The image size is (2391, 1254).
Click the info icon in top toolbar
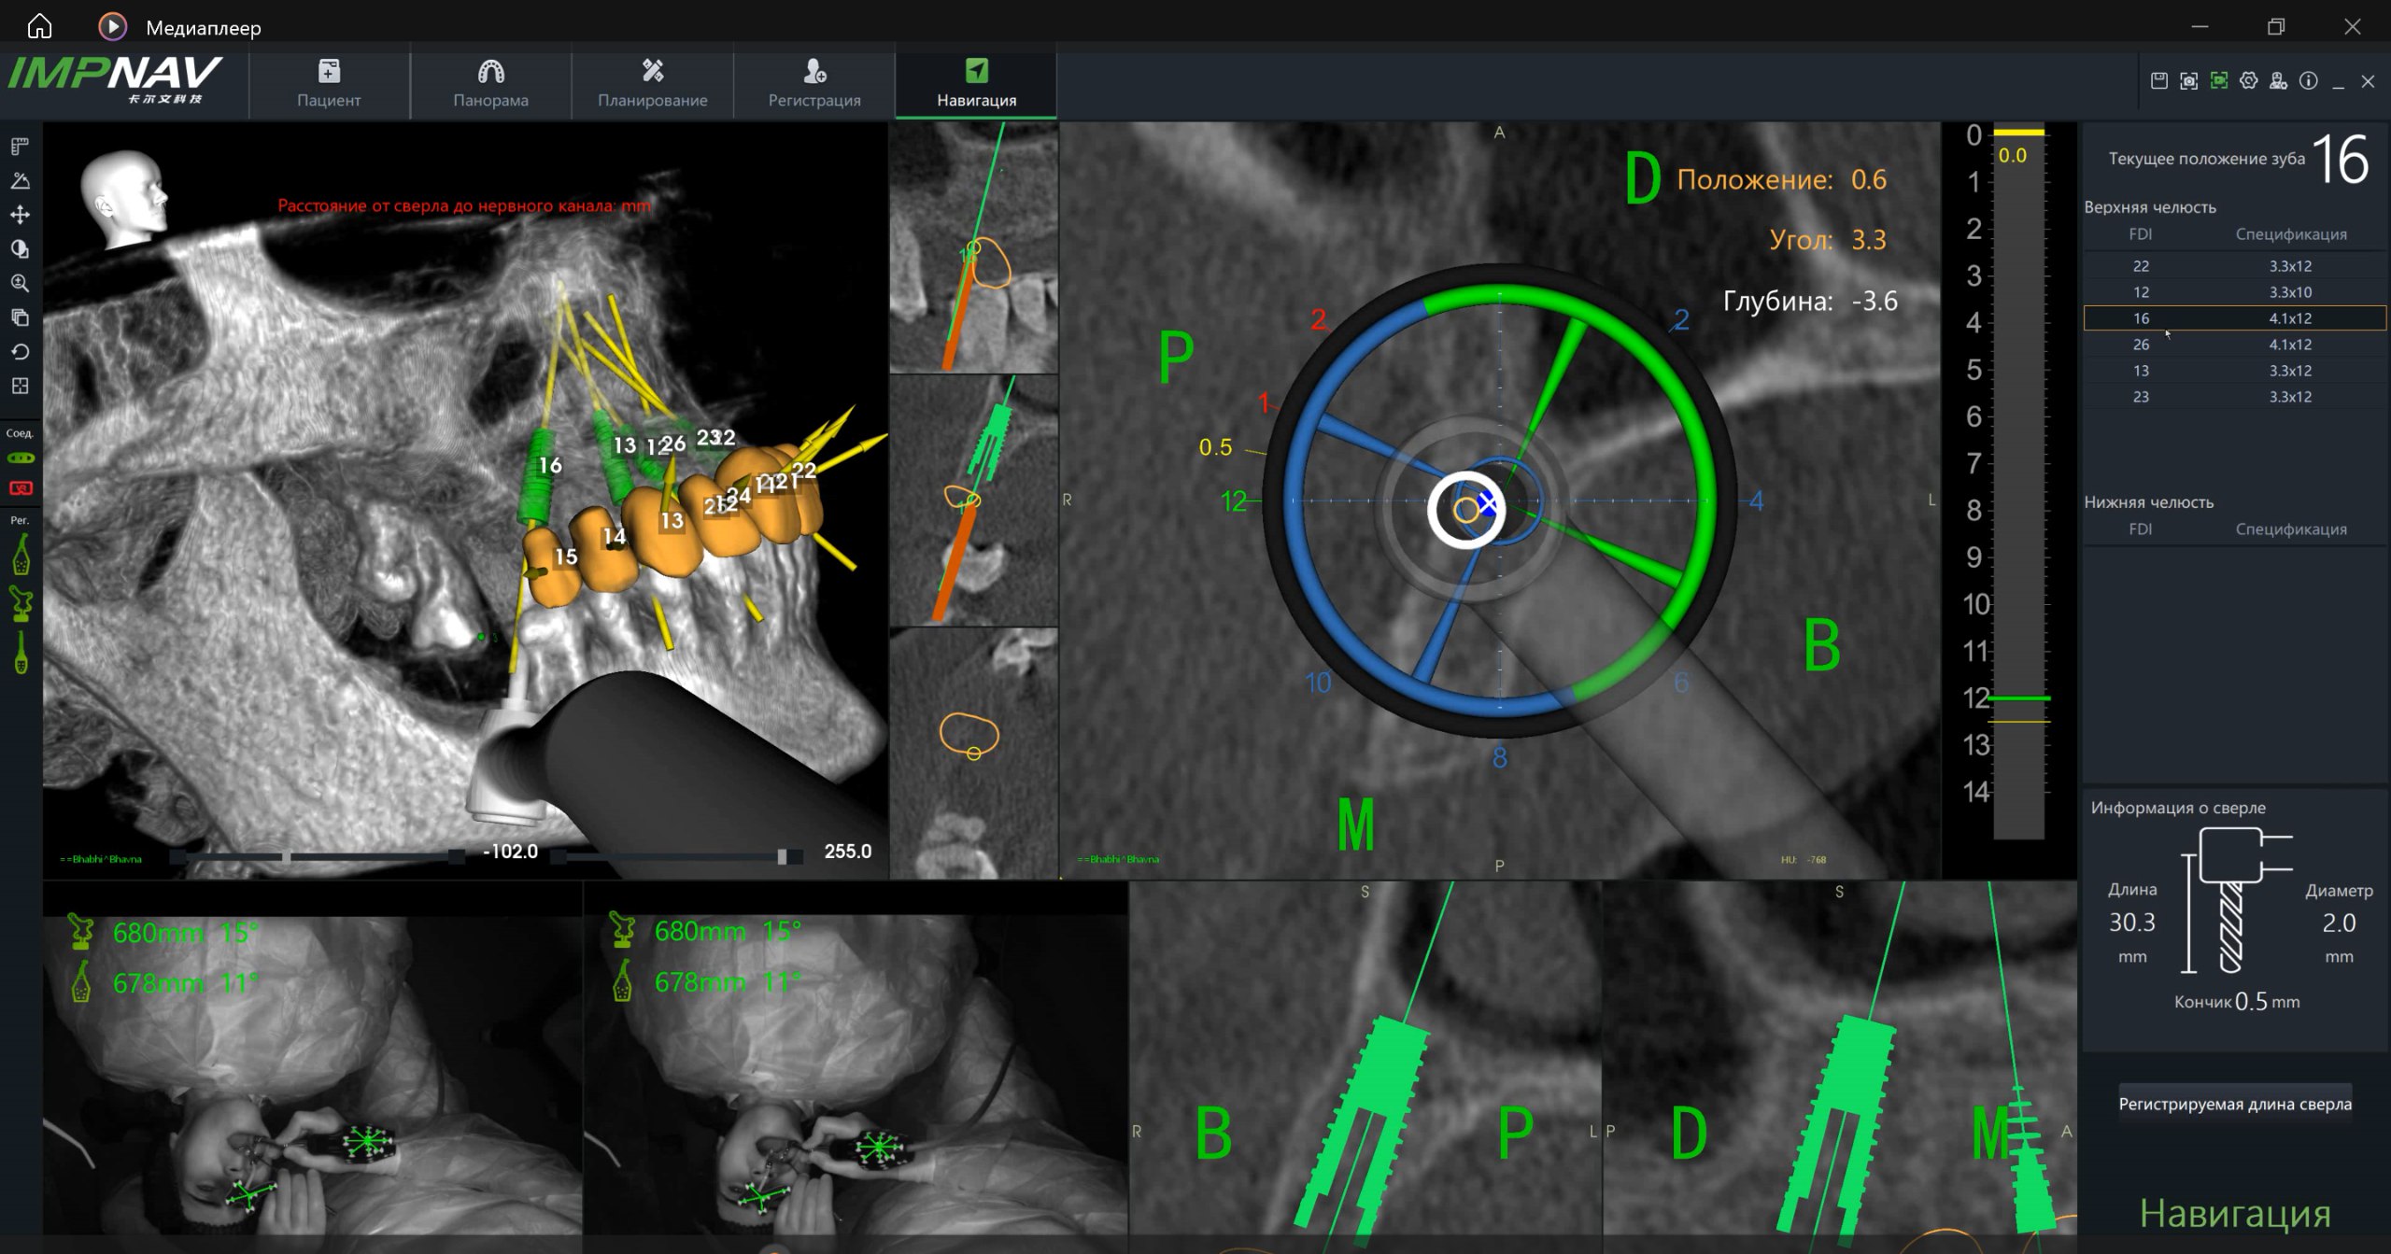click(2308, 81)
